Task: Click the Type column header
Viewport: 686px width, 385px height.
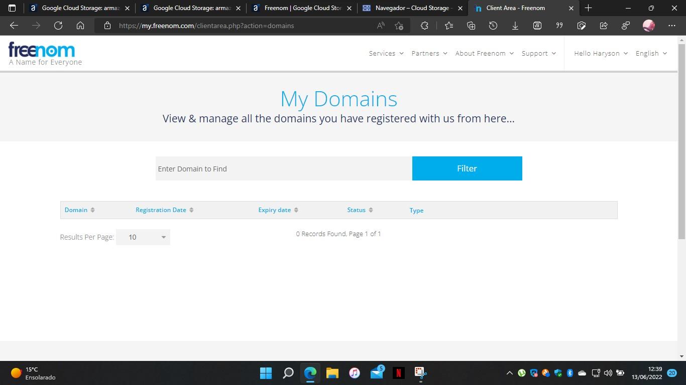Action: 416,211
